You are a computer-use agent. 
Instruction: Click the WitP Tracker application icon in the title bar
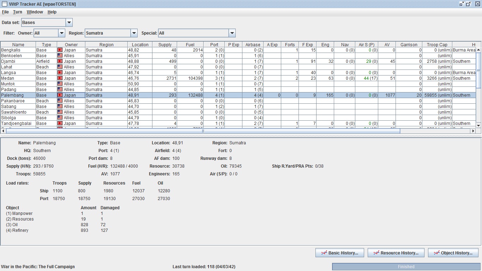point(4,4)
